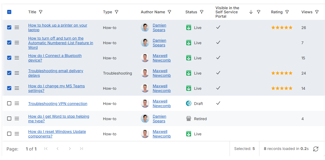Click the five-star rating on MS Teams article
Viewport: 325px width, 160px height.
[x=282, y=88]
